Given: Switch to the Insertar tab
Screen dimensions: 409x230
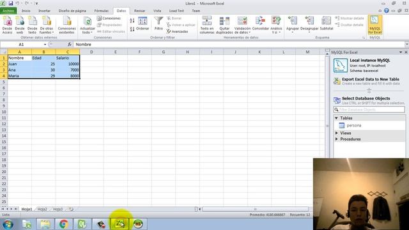Looking at the screenshot, I should coord(44,11).
